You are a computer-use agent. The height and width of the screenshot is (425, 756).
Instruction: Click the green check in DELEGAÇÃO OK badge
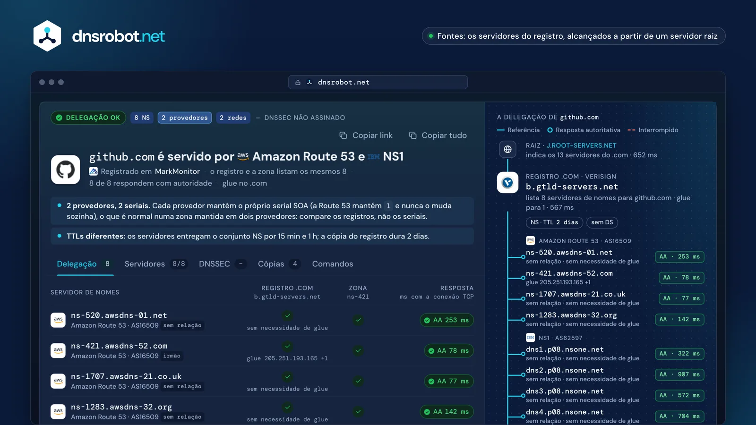[59, 118]
